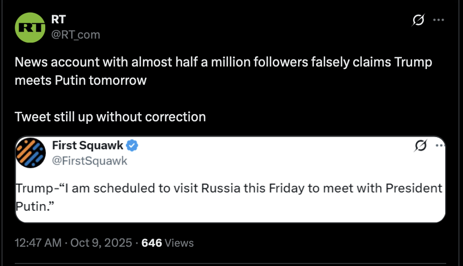Image resolution: width=463 pixels, height=266 pixels.
Task: Open the @RT_com handle link
Action: coord(76,35)
